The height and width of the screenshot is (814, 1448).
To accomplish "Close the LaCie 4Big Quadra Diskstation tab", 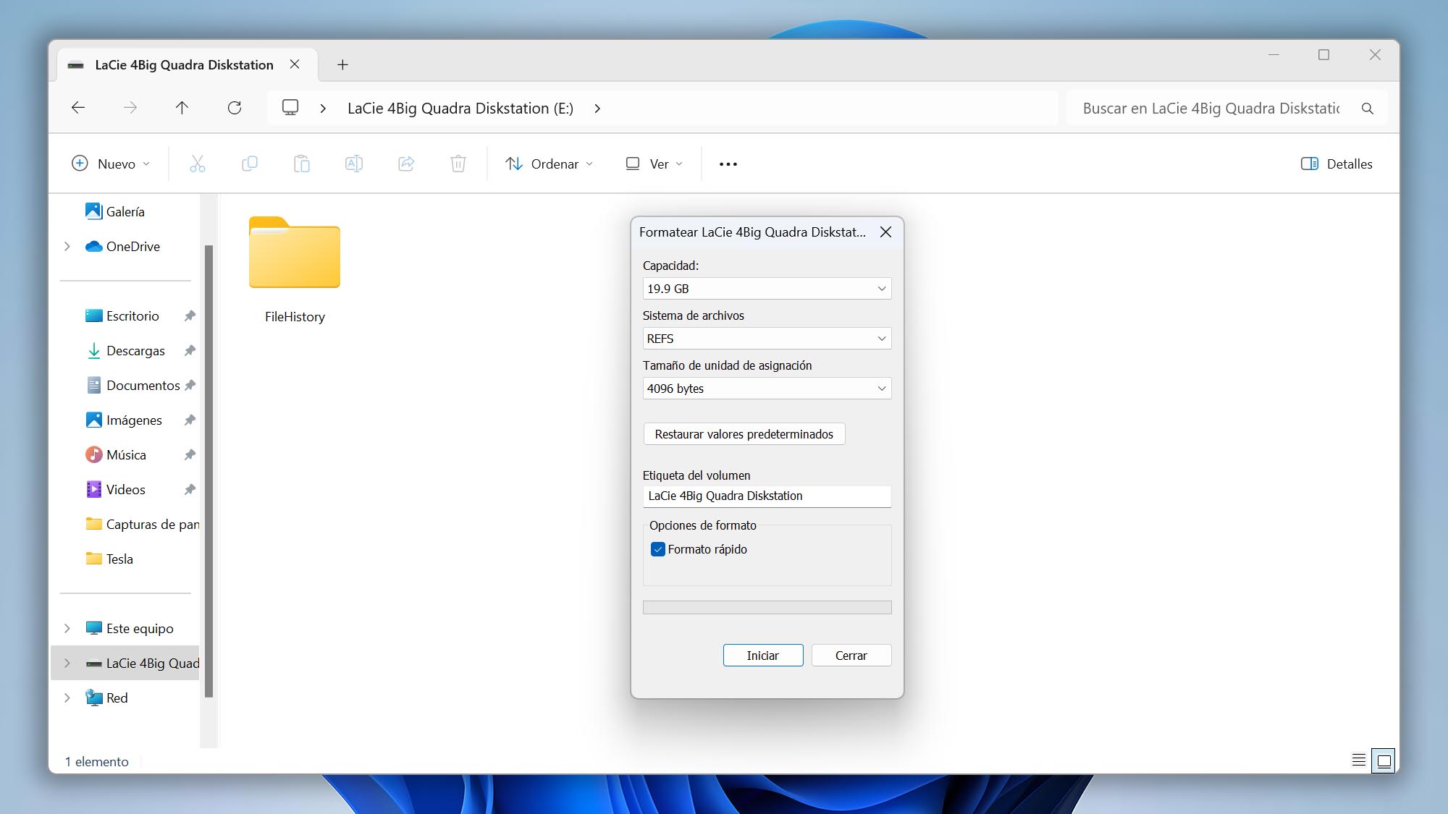I will coord(295,64).
